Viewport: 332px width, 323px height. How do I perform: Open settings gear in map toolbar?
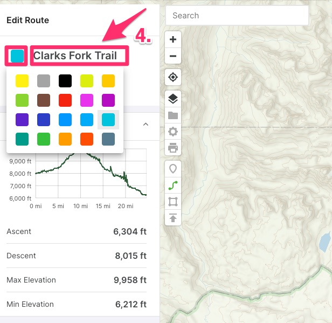pyautogui.click(x=173, y=132)
